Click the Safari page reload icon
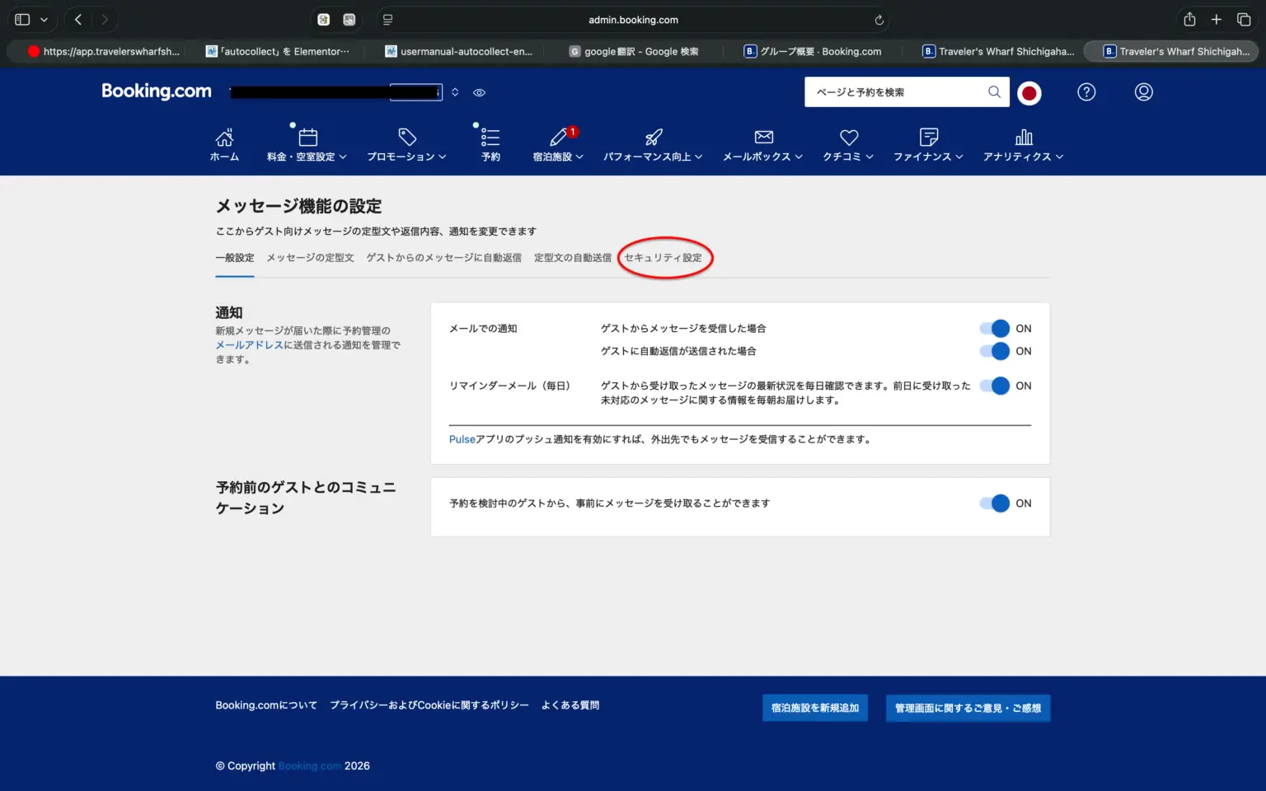 879,20
